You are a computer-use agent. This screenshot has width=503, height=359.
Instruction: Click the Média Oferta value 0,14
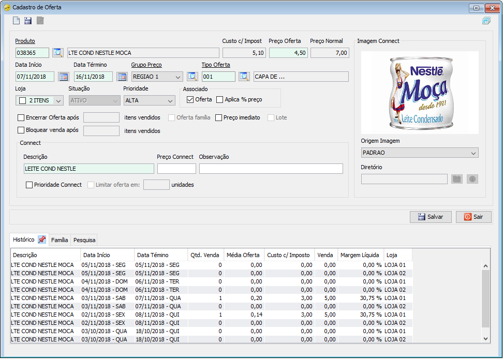click(x=256, y=315)
